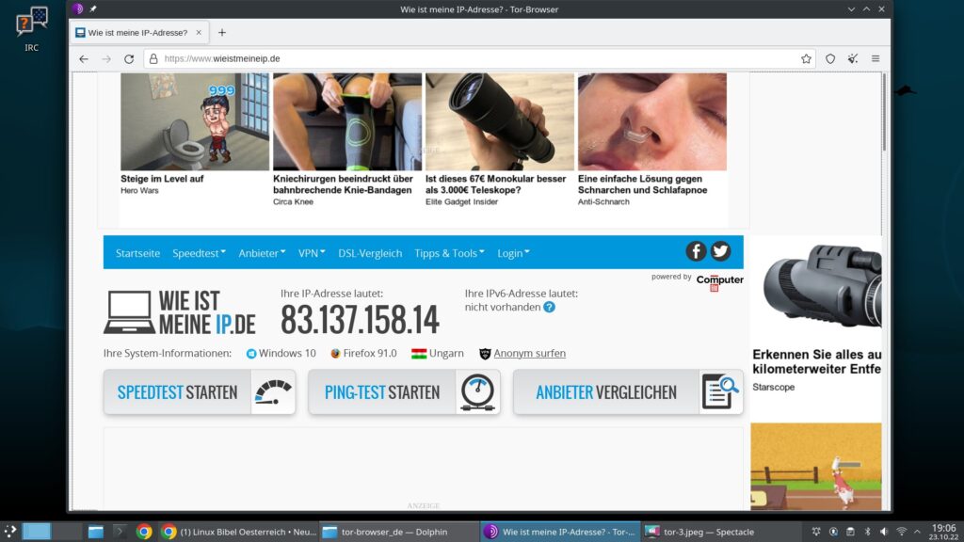Open the Facebook icon in the site header
The height and width of the screenshot is (542, 964).
pos(696,251)
